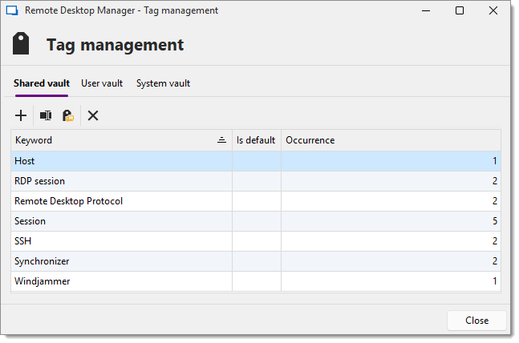Select the SSH keyword row
Screen dimensions: 519x343
256,241
